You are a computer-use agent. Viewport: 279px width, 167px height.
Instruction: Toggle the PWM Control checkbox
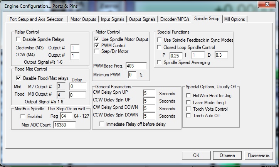[x=97, y=46]
